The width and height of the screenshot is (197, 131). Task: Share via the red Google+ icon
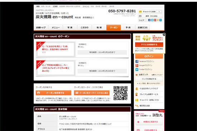[x=155, y=20]
